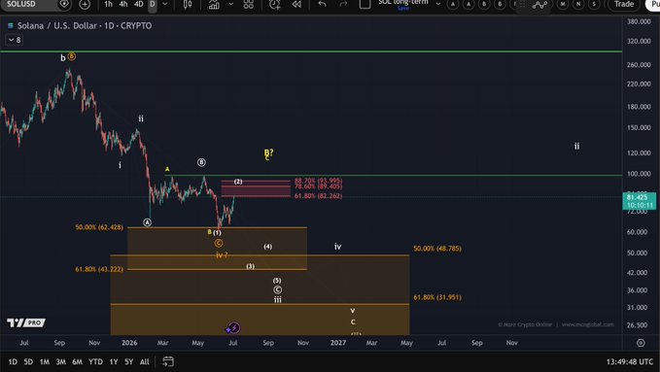The image size is (660, 372).
Task: Click the 61.80% (43.222) Fibonacci label
Action: (99, 269)
